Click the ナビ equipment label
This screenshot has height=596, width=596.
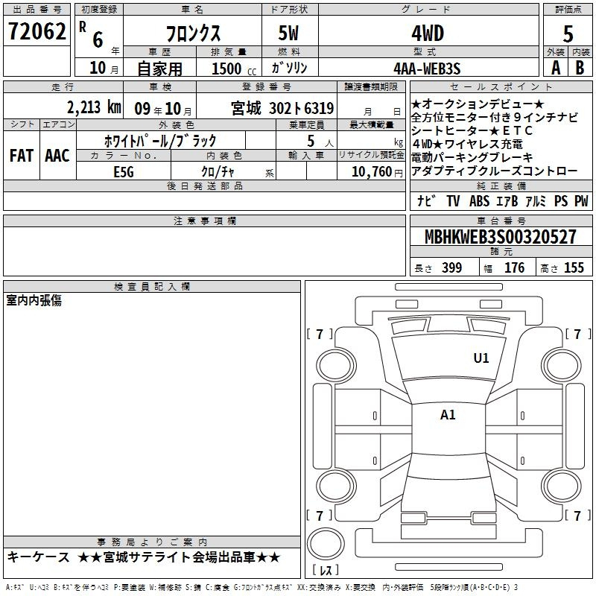[427, 201]
